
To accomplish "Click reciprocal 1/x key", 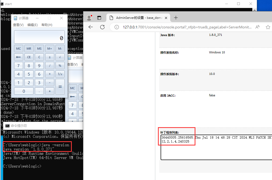I will pyautogui.click(x=60, y=74).
